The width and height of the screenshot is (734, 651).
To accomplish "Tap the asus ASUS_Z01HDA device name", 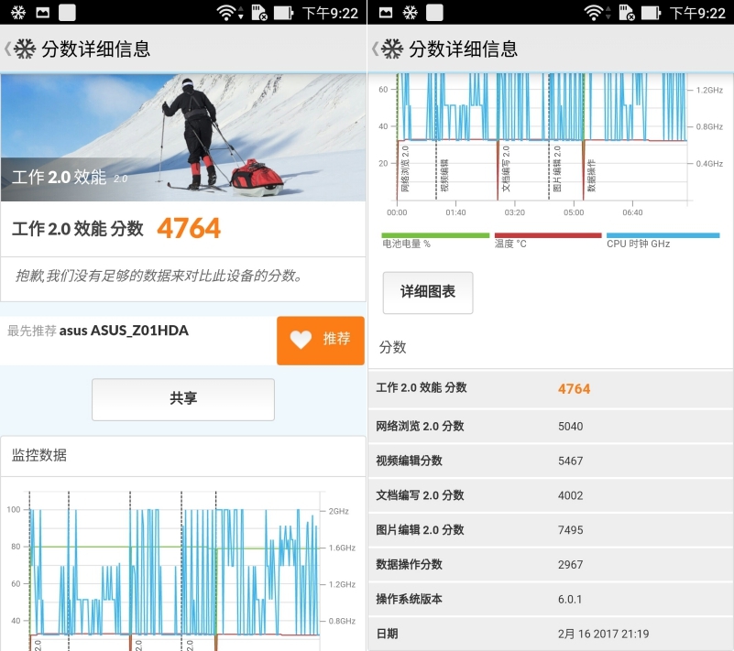I will pos(124,331).
